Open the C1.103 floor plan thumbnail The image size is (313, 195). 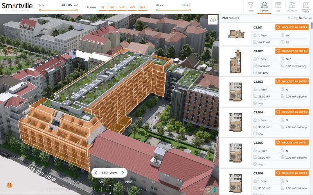click(236, 92)
